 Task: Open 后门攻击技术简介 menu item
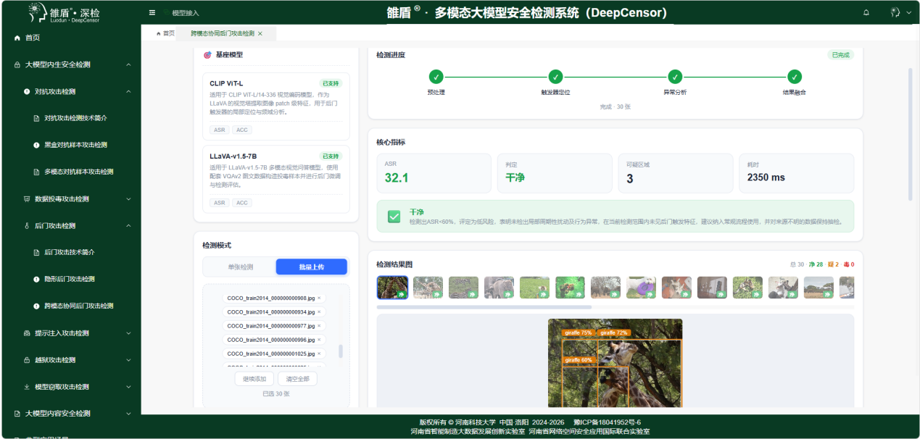click(70, 252)
